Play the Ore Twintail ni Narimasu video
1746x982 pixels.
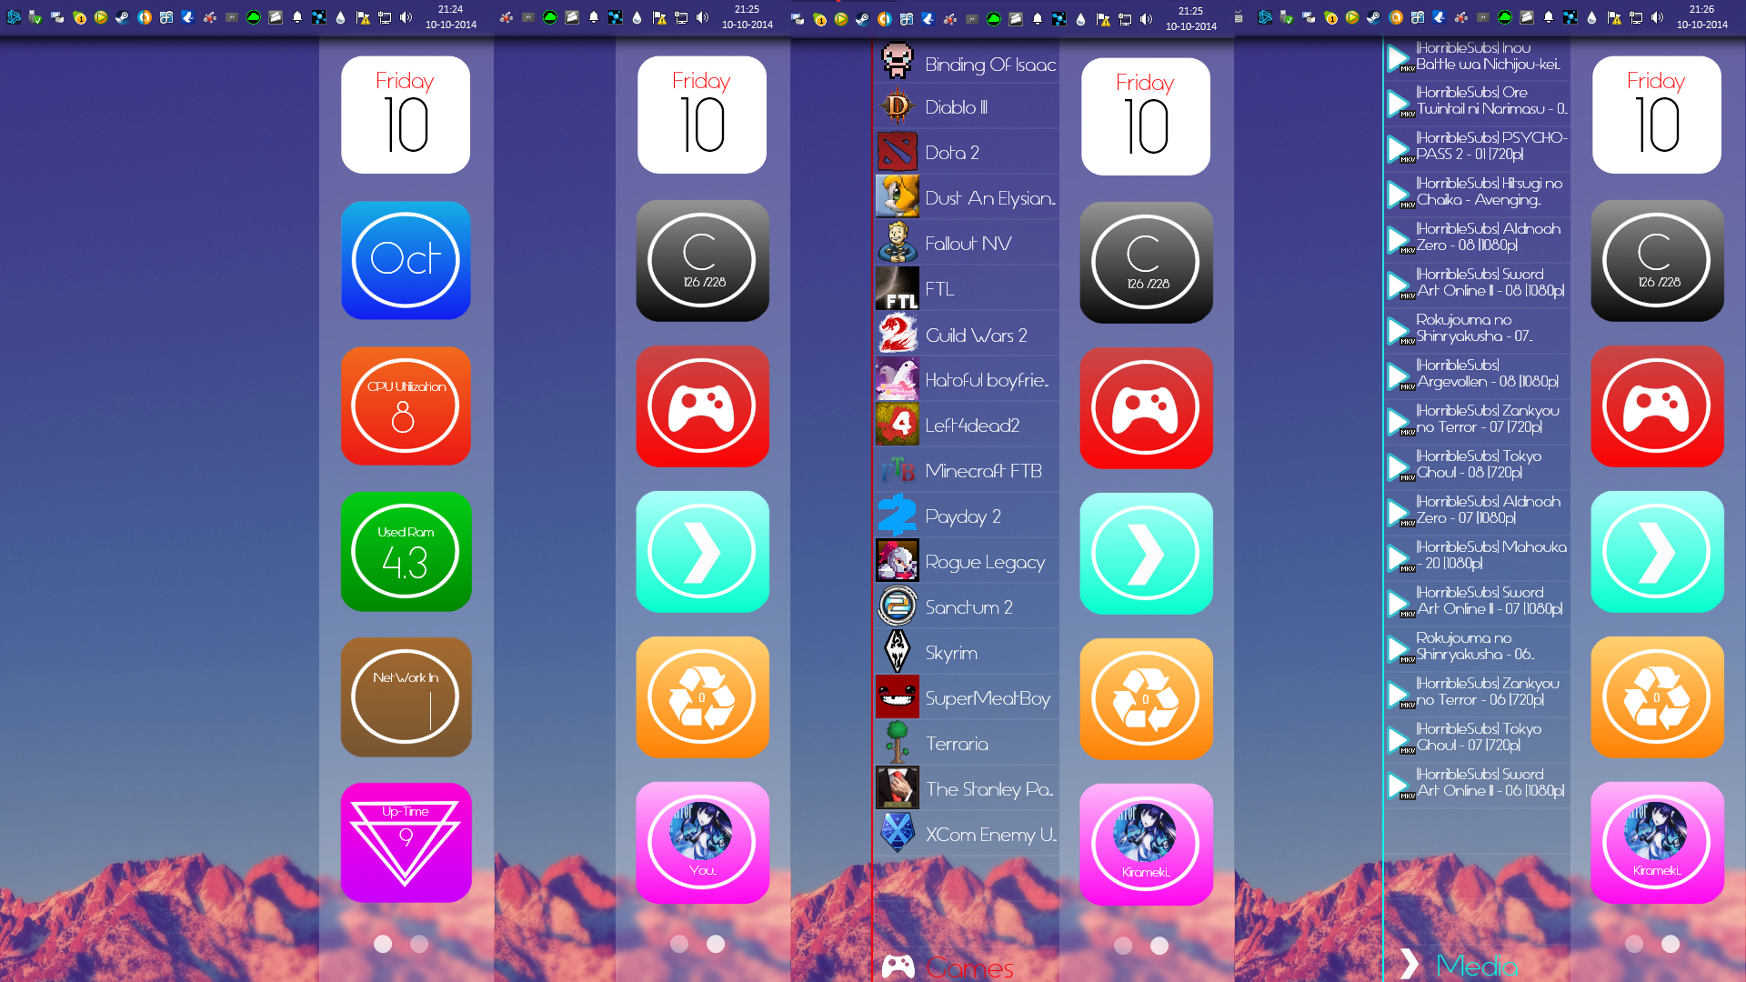tap(1478, 102)
